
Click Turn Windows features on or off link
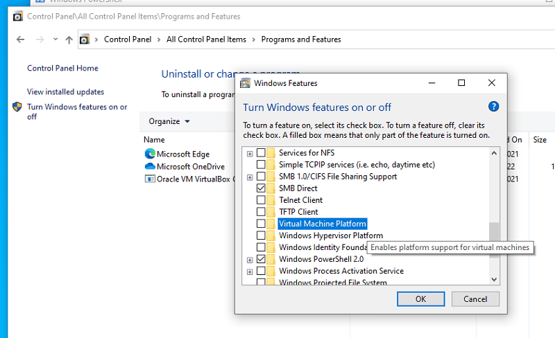click(x=77, y=112)
